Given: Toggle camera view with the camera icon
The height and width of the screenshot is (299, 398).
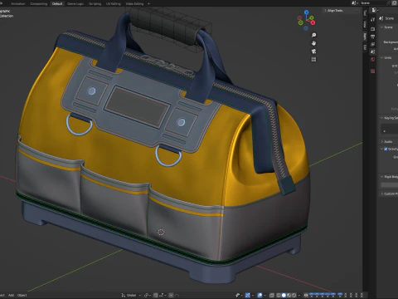Looking at the screenshot, I should pos(313,51).
